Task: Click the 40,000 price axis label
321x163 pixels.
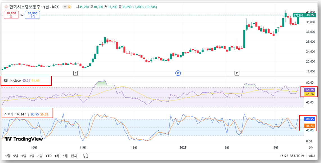Action: point(310,12)
